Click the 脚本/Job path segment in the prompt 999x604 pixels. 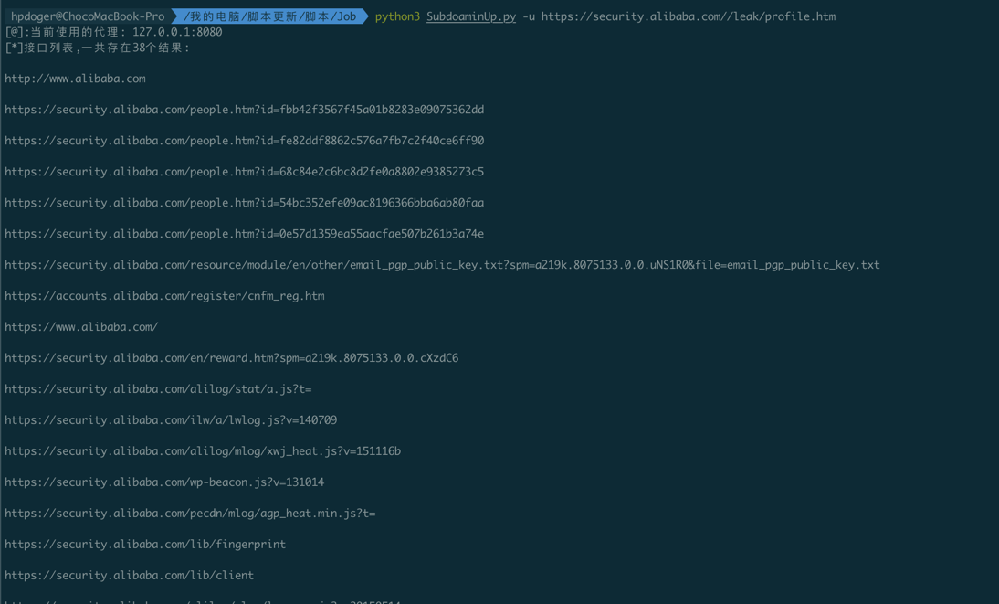point(325,16)
